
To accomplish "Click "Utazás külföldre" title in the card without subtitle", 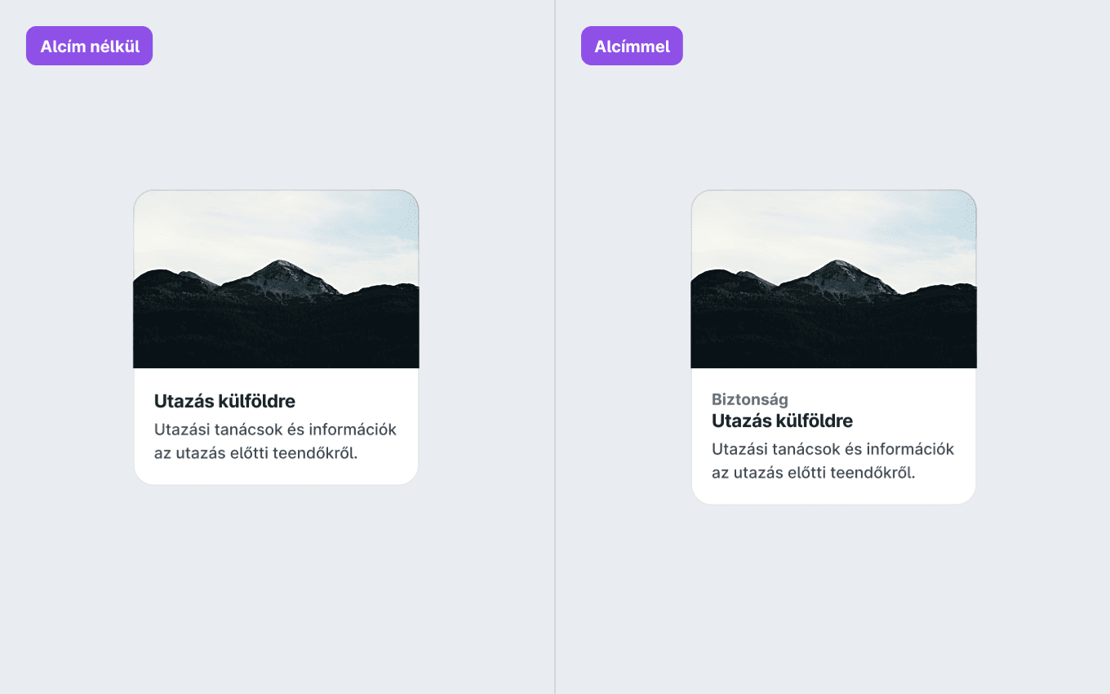I will tap(224, 401).
